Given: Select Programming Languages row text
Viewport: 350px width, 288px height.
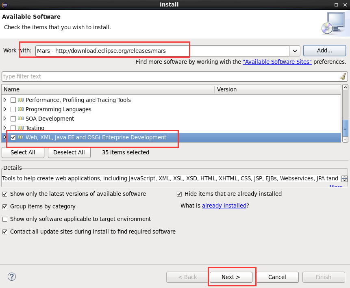Looking at the screenshot, I should click(59, 109).
